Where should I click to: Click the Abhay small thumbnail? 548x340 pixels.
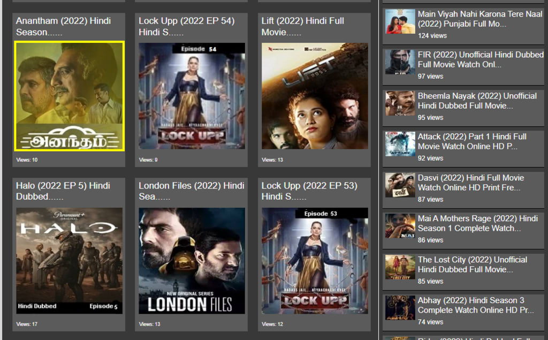(400, 307)
